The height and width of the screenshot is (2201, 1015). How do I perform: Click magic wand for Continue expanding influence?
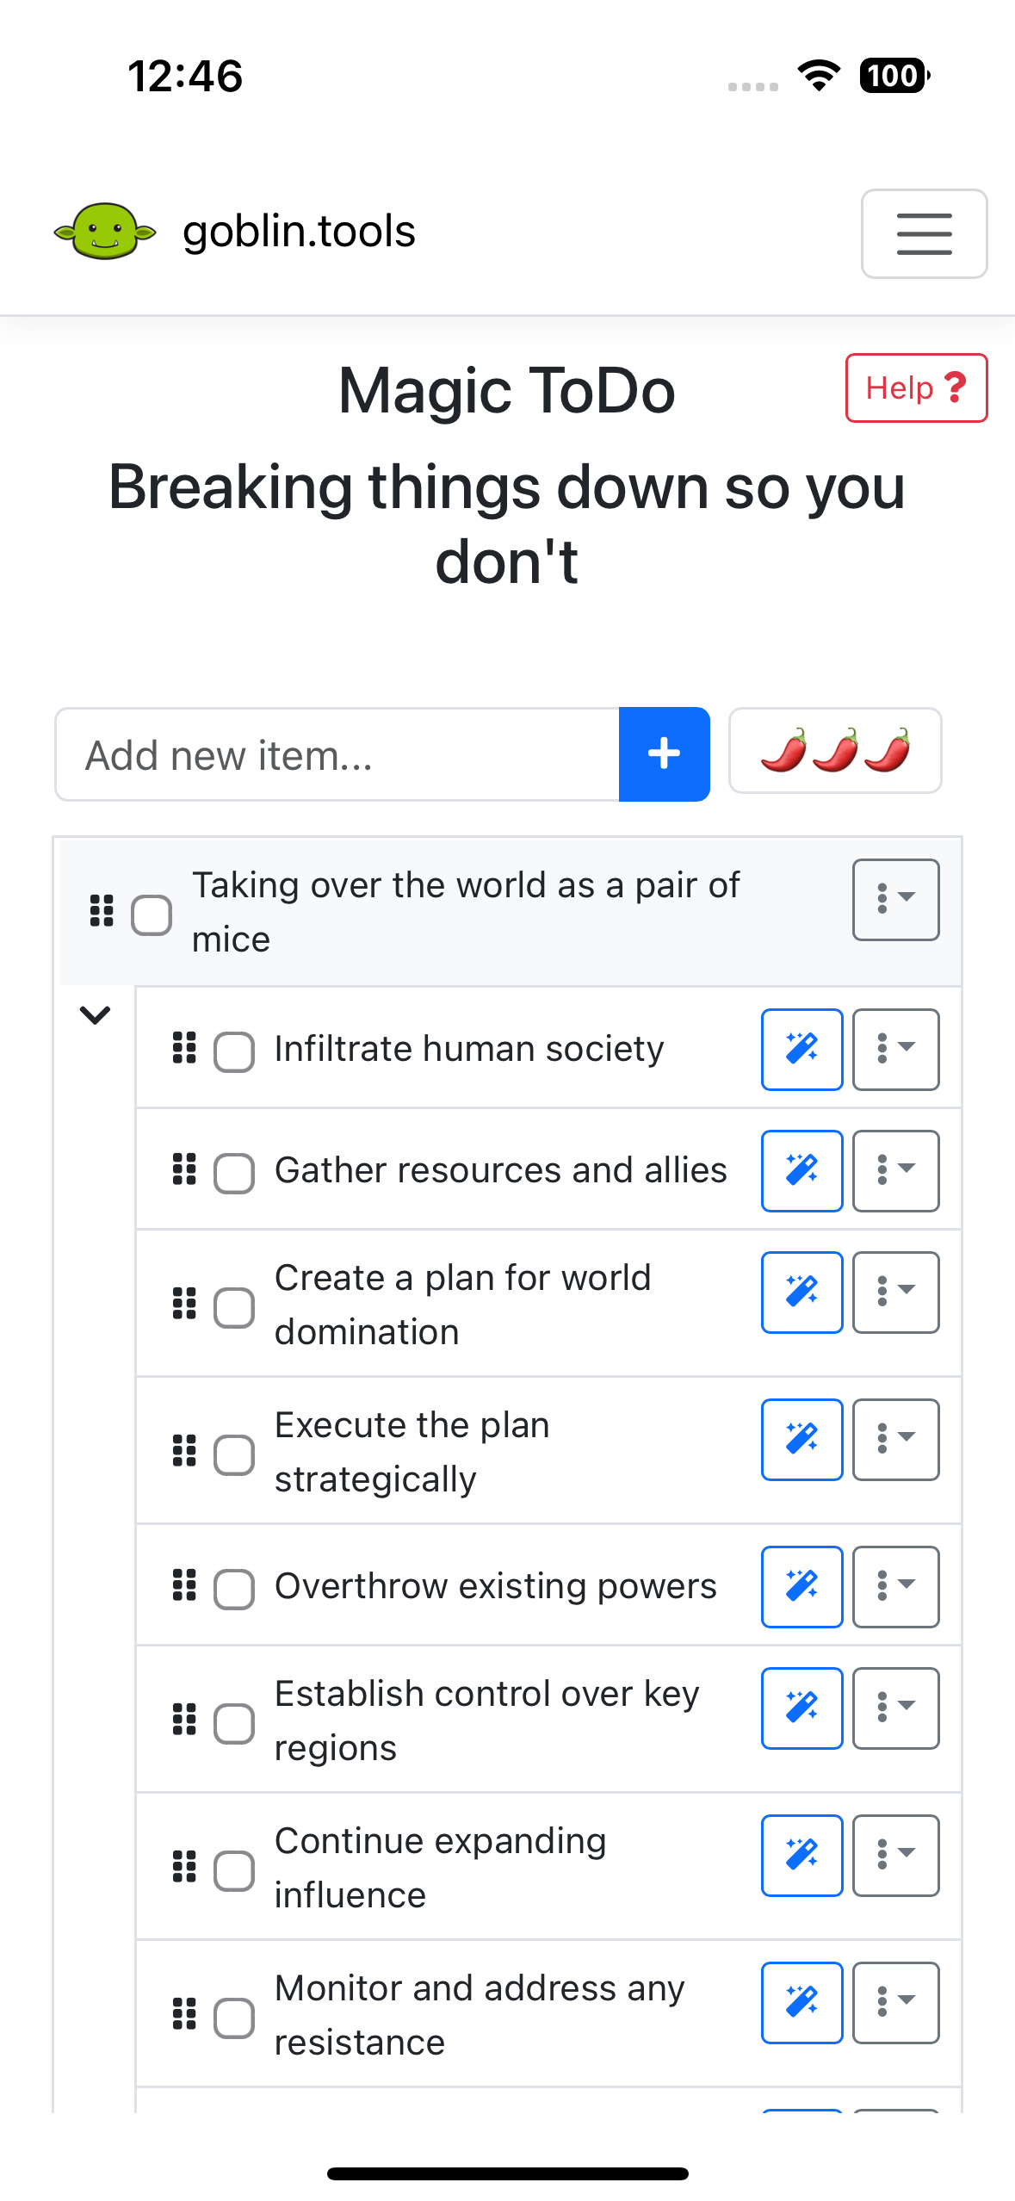click(801, 1855)
